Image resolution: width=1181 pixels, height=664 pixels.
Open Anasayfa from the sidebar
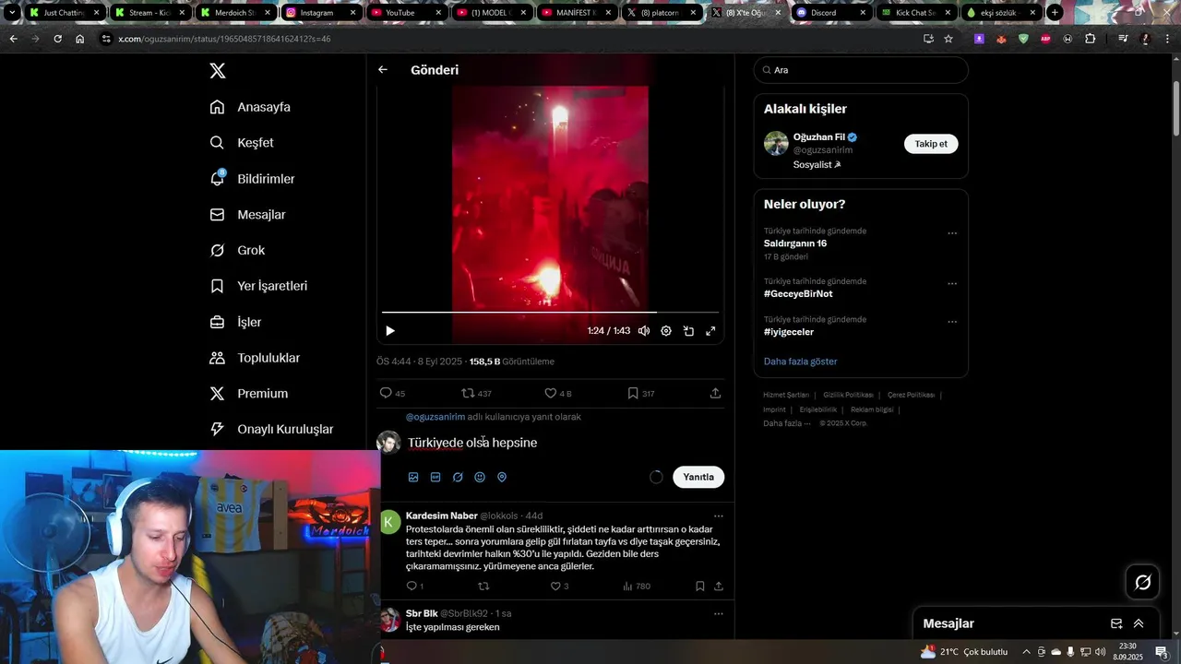250,107
